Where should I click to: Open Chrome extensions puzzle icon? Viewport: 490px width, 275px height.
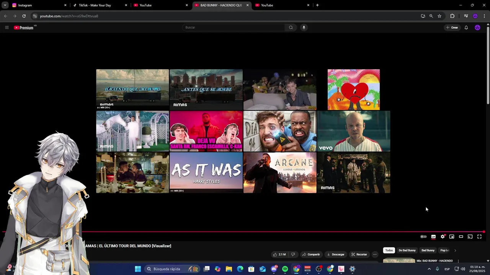(452, 16)
